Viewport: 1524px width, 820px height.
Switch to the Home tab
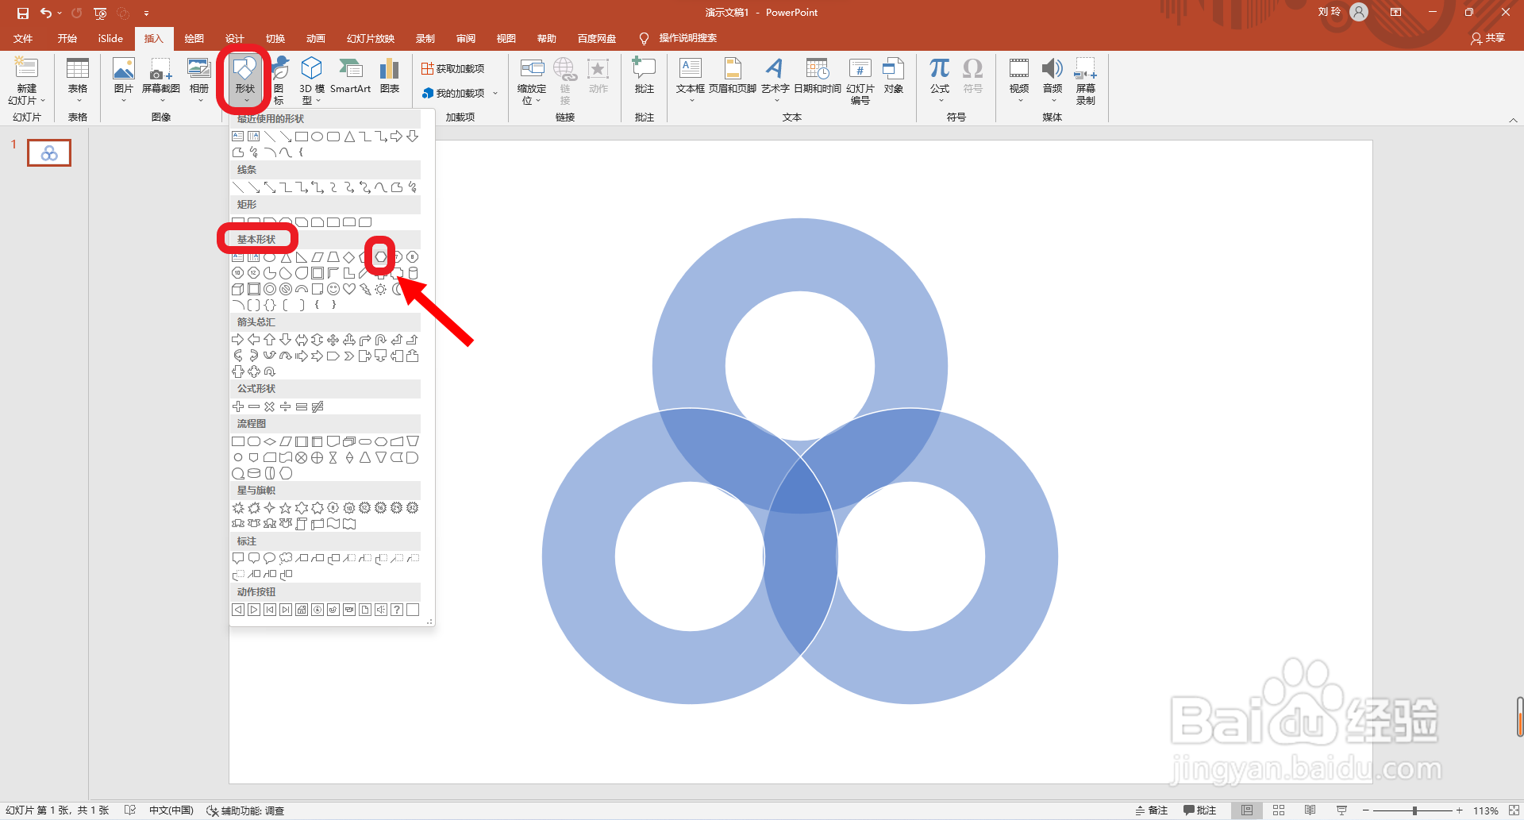point(67,38)
